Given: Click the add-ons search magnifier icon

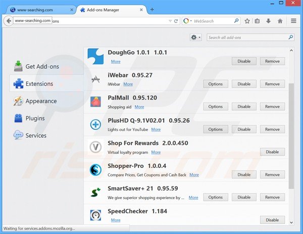Looking at the screenshot, I should (x=290, y=37).
